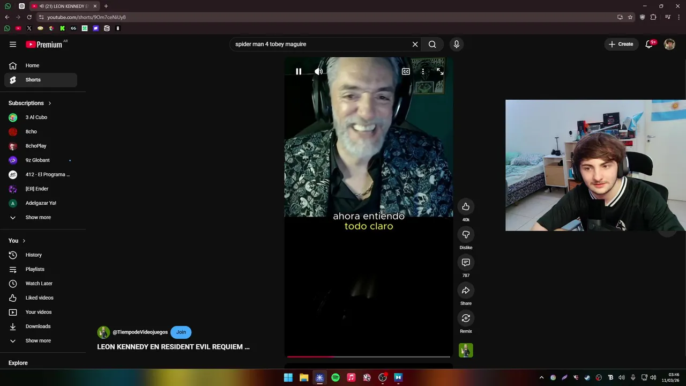Open Liked videos
Screen dimensions: 686x386
coord(41,298)
